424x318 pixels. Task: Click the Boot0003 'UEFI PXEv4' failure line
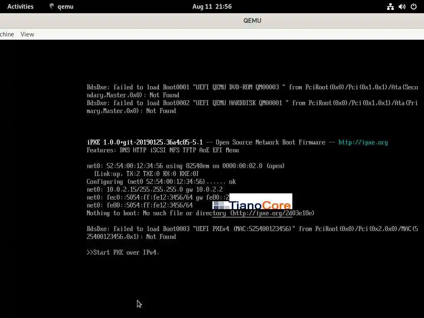[x=252, y=233]
